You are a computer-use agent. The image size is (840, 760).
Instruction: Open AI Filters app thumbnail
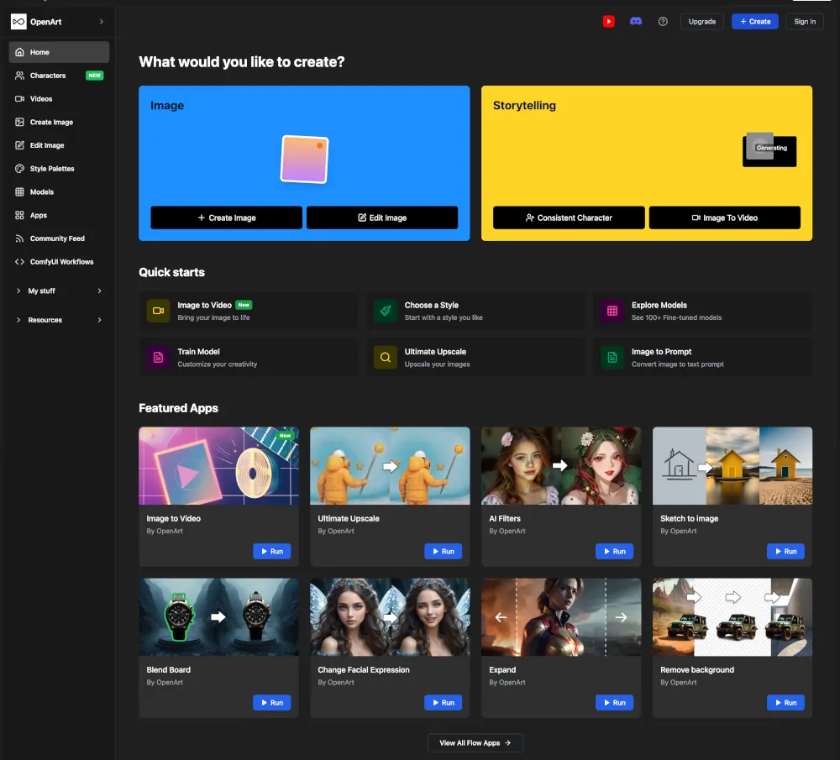561,465
